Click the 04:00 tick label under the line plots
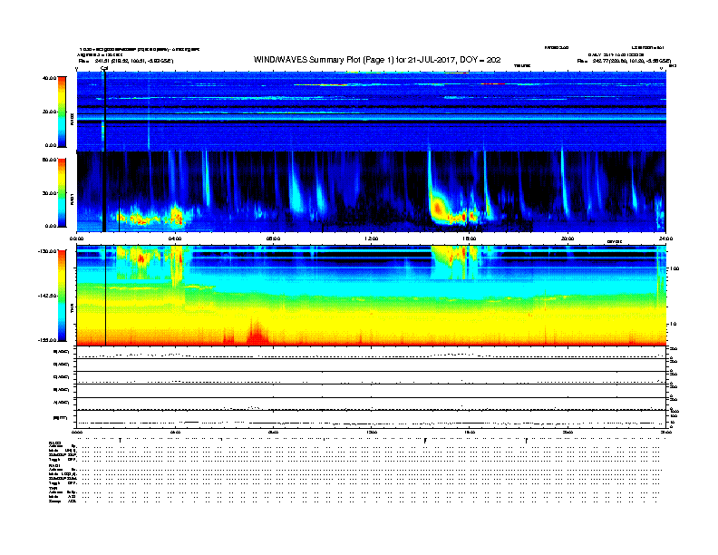 pyautogui.click(x=175, y=432)
